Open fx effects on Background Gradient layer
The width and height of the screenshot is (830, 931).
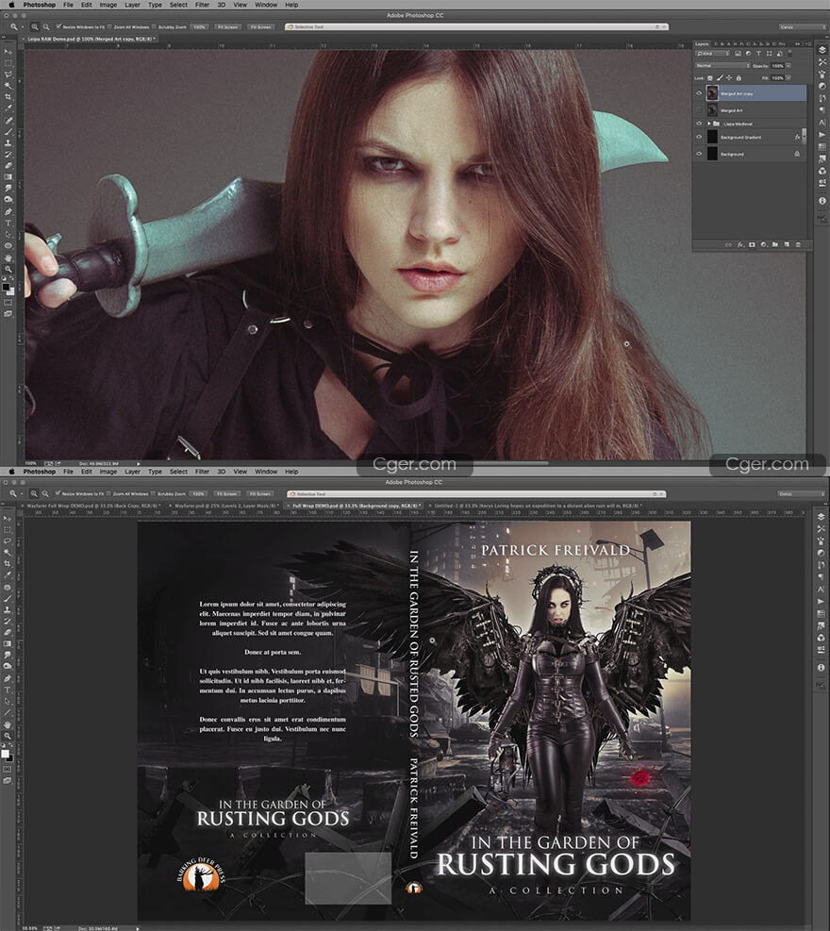[x=797, y=137]
